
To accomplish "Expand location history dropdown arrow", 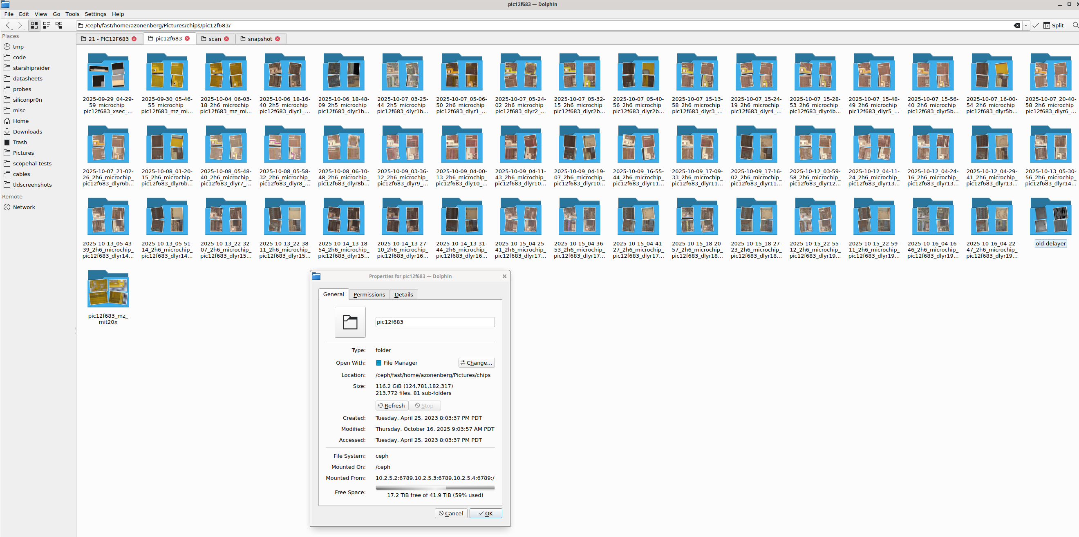I will [x=1026, y=26].
